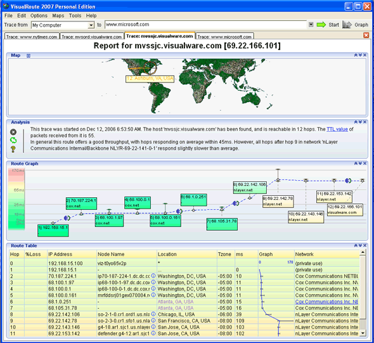Click the latency color scale in Route Graph
Image resolution: width=374 pixels, height=343 pixels.
click(x=16, y=199)
